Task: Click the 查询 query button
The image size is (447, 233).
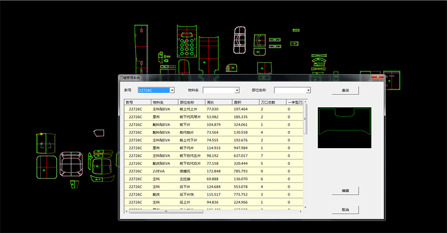Action: 345,90
